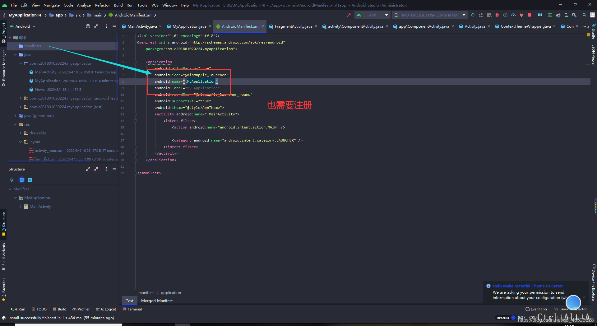The image size is (597, 326).
Task: Select MyApplication class in project tree
Action: (x=48, y=81)
